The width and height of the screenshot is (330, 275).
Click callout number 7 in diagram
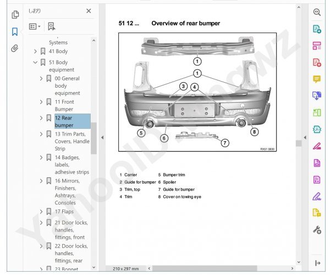coord(225,143)
